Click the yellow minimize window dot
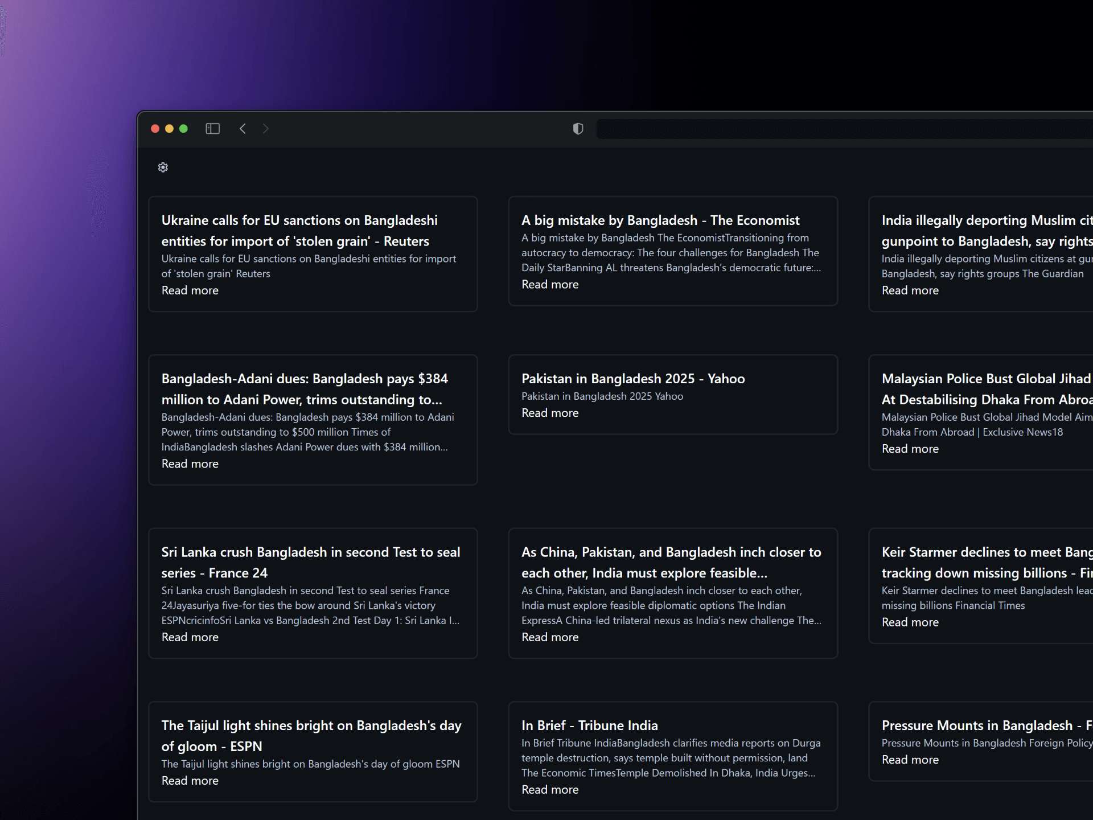The image size is (1093, 820). point(169,129)
